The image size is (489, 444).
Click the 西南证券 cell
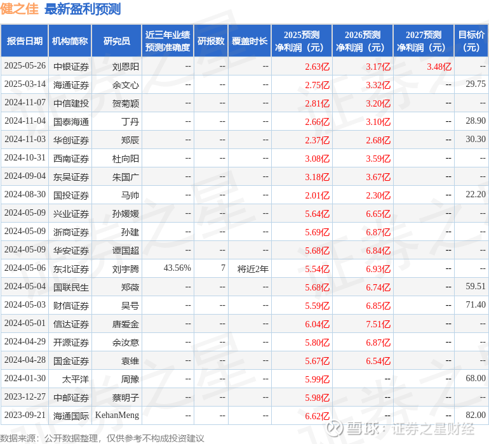71,159
